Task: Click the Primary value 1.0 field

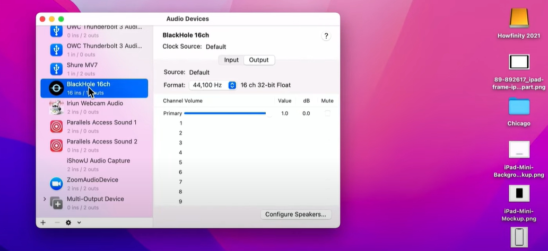Action: tap(285, 113)
